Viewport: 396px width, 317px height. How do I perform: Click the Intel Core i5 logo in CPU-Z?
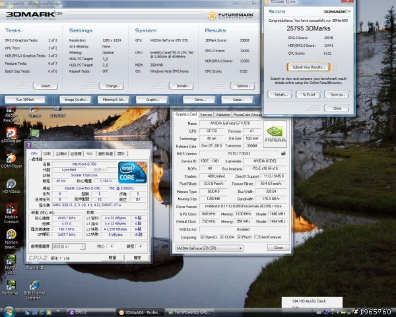click(133, 172)
